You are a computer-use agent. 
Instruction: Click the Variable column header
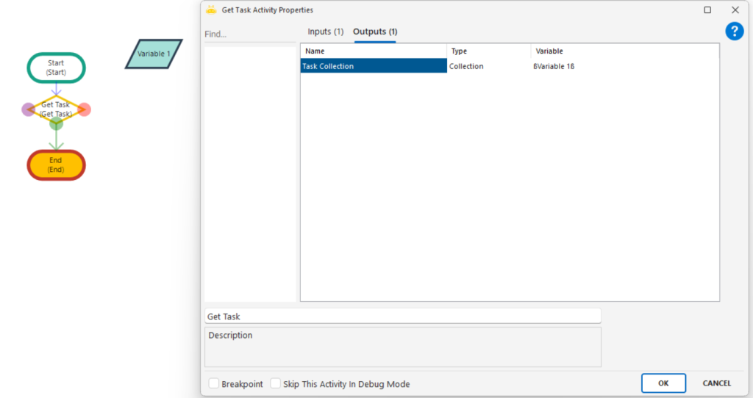point(549,51)
